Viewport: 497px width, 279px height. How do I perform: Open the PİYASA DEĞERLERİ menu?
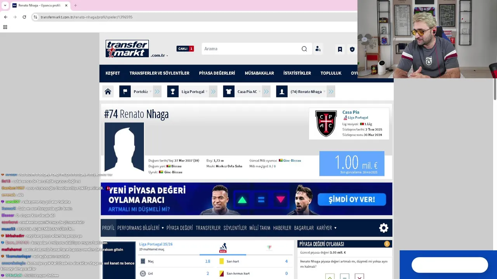217,73
